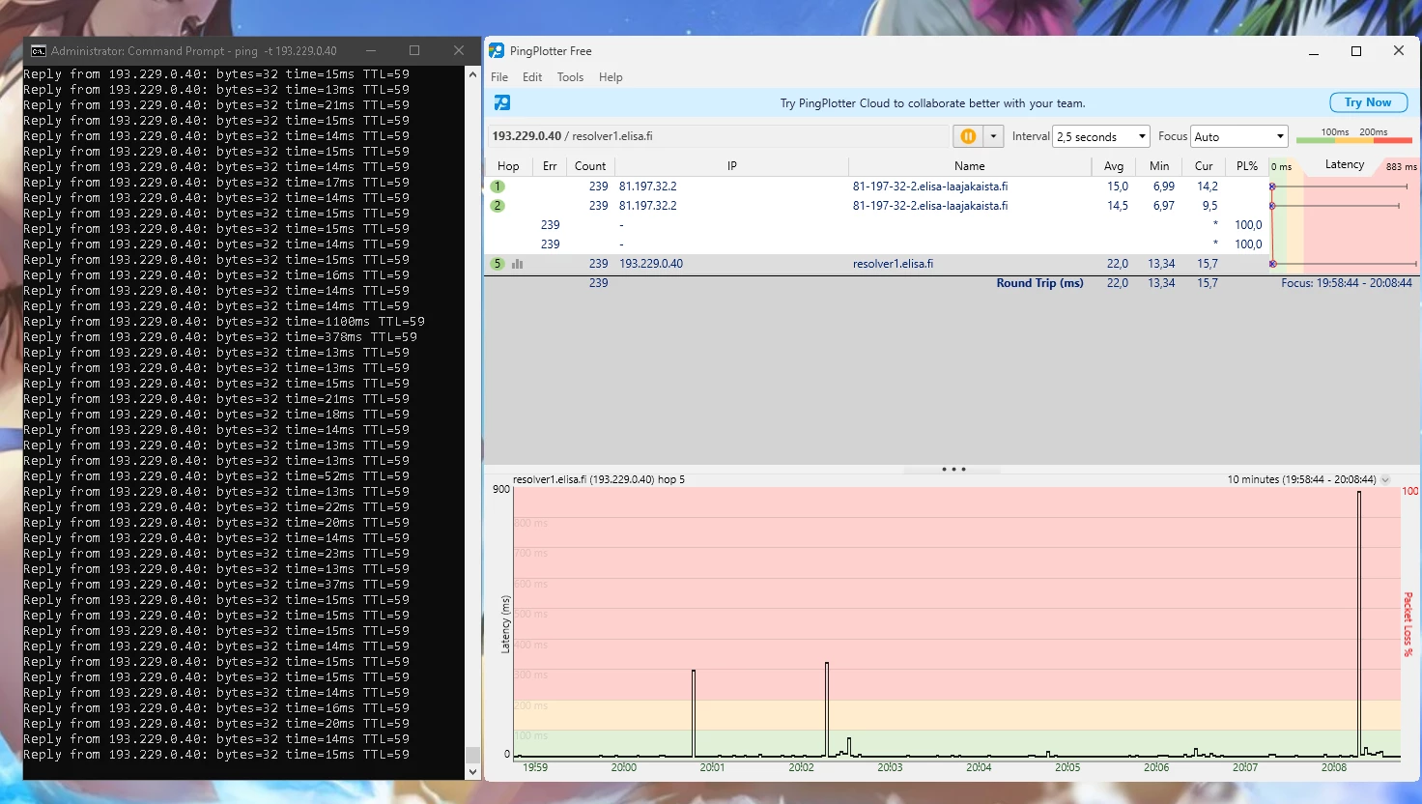Open the File menu in PingPlotter

(x=499, y=77)
